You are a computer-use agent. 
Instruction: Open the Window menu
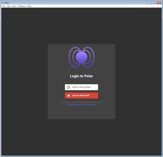[22, 6]
